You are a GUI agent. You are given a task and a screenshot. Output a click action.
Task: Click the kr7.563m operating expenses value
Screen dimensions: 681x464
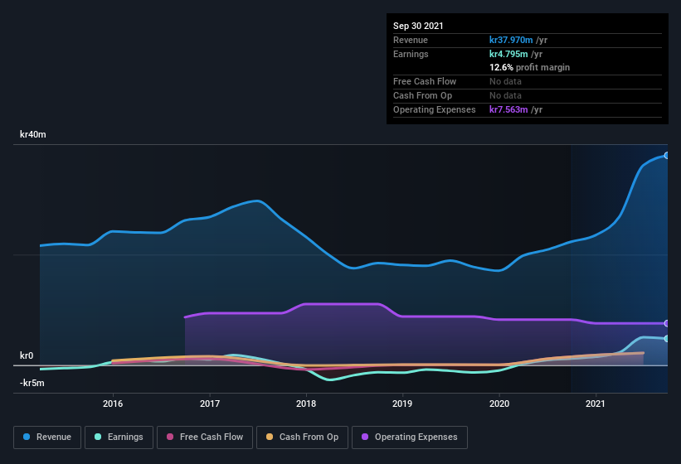pos(508,109)
